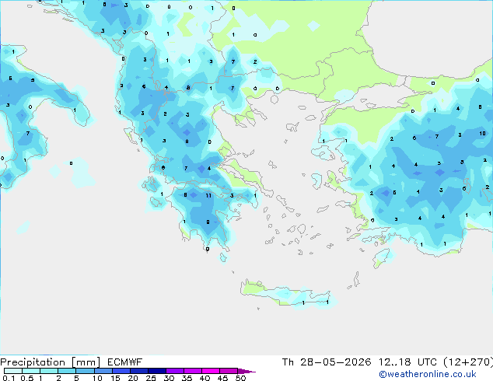
Task: Click the '50' legend tick label
Action: [240, 378]
